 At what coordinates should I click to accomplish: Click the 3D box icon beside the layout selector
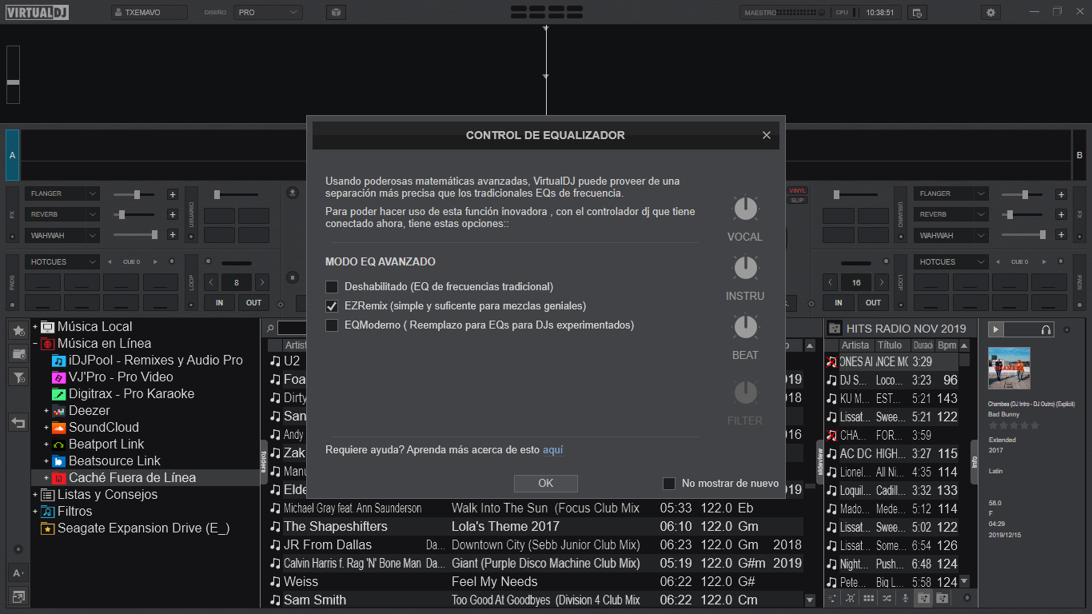point(337,12)
